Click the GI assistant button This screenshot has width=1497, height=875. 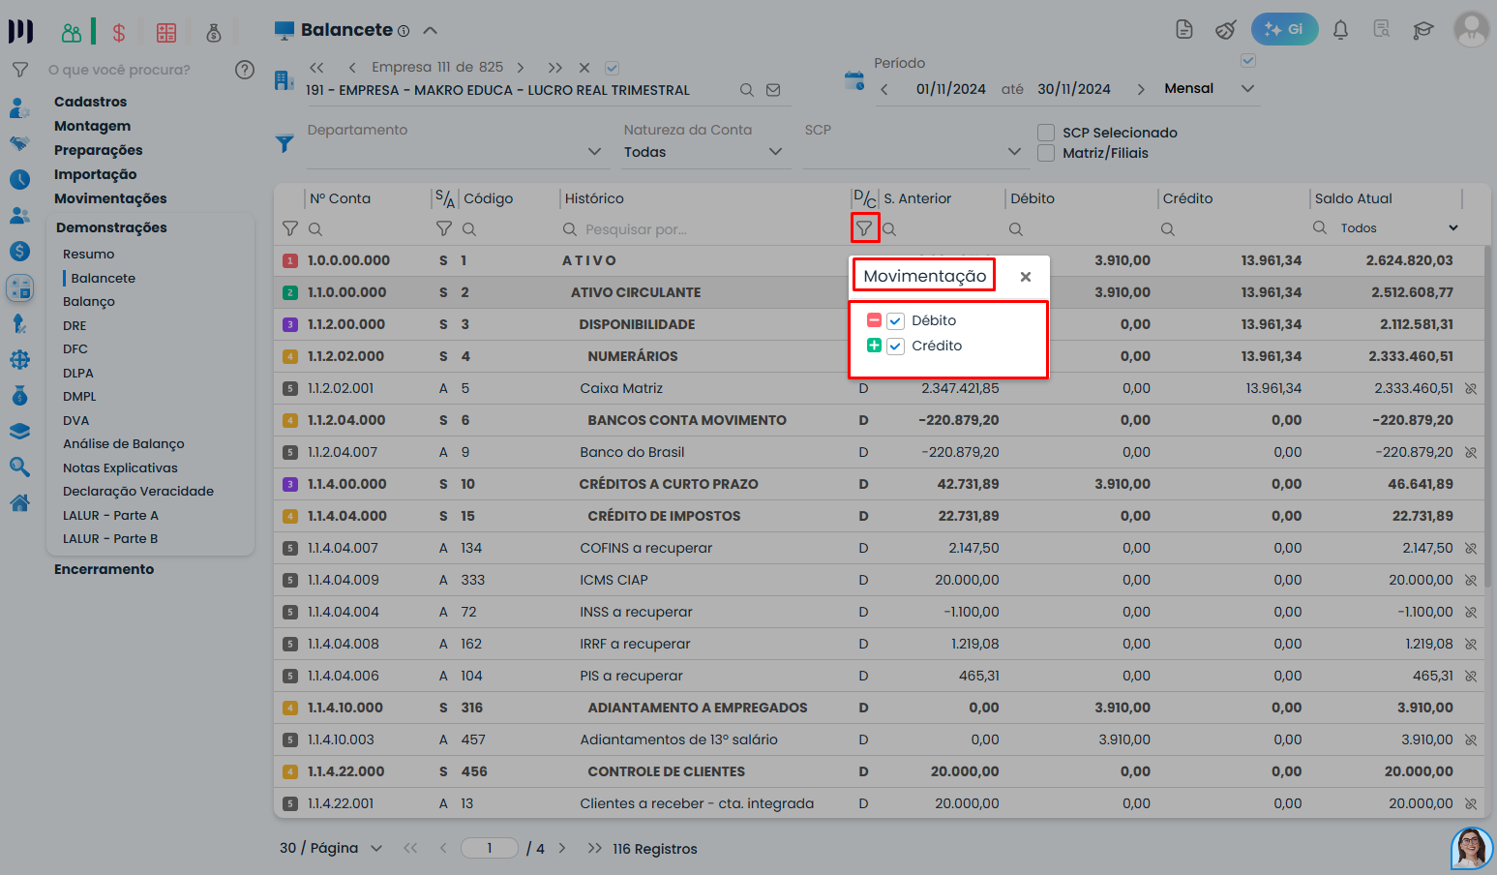(1284, 29)
